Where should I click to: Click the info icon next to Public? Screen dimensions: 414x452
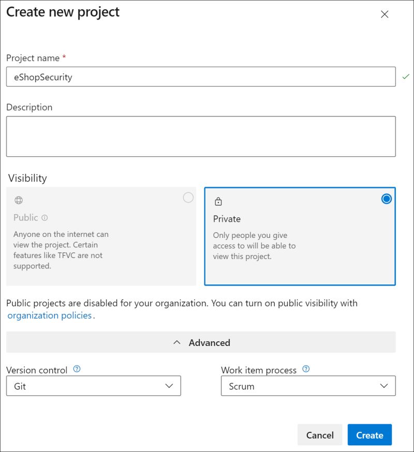[45, 218]
